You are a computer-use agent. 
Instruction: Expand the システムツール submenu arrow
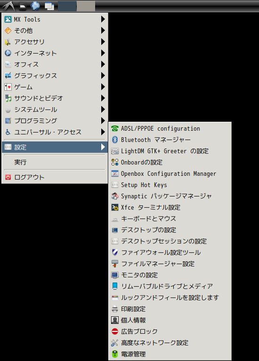point(103,110)
